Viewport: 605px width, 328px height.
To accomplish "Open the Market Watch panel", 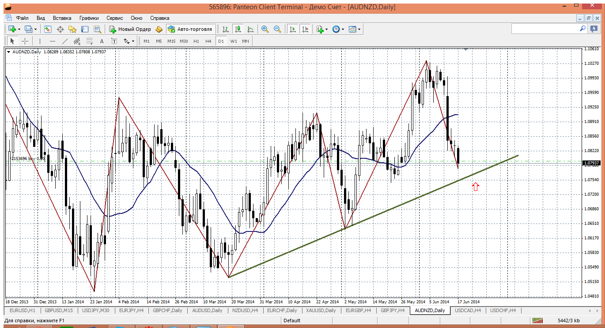I will point(48,29).
